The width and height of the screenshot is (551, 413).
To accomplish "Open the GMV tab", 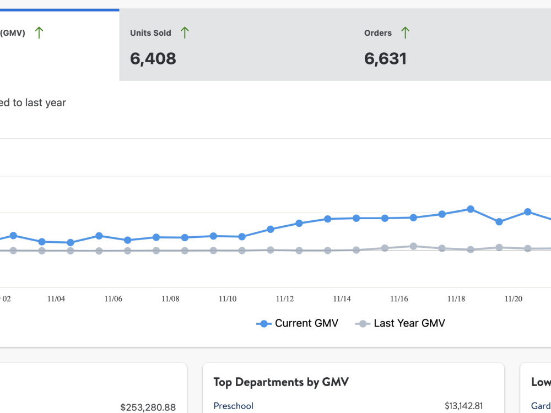I will point(60,45).
